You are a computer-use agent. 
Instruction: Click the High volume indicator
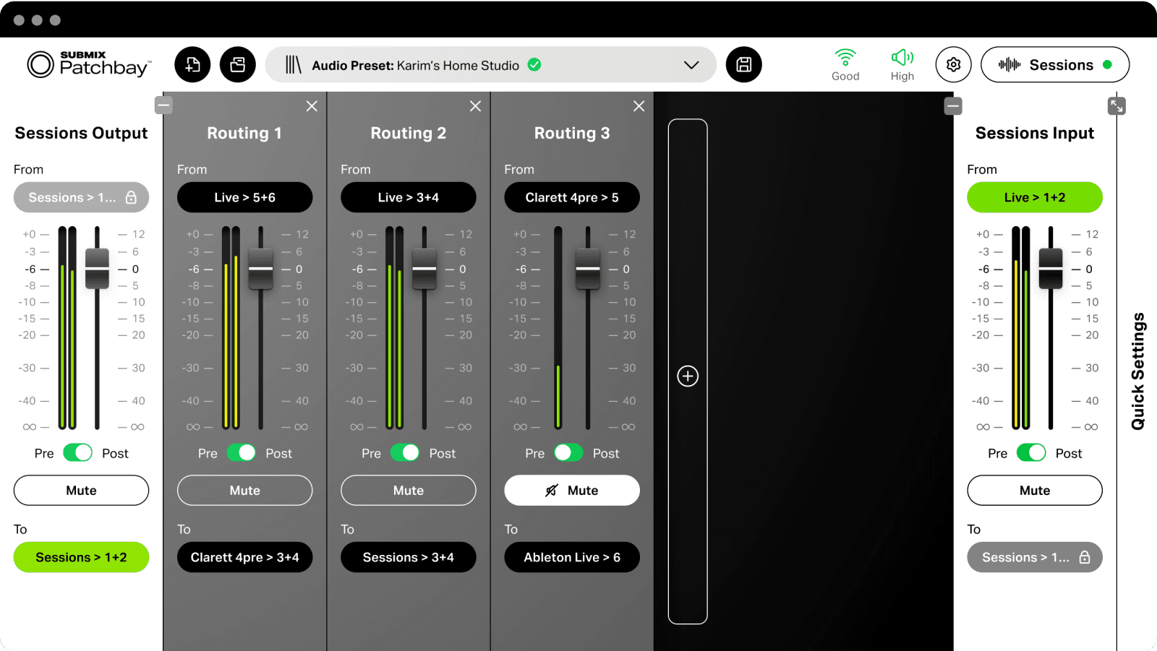pos(902,64)
